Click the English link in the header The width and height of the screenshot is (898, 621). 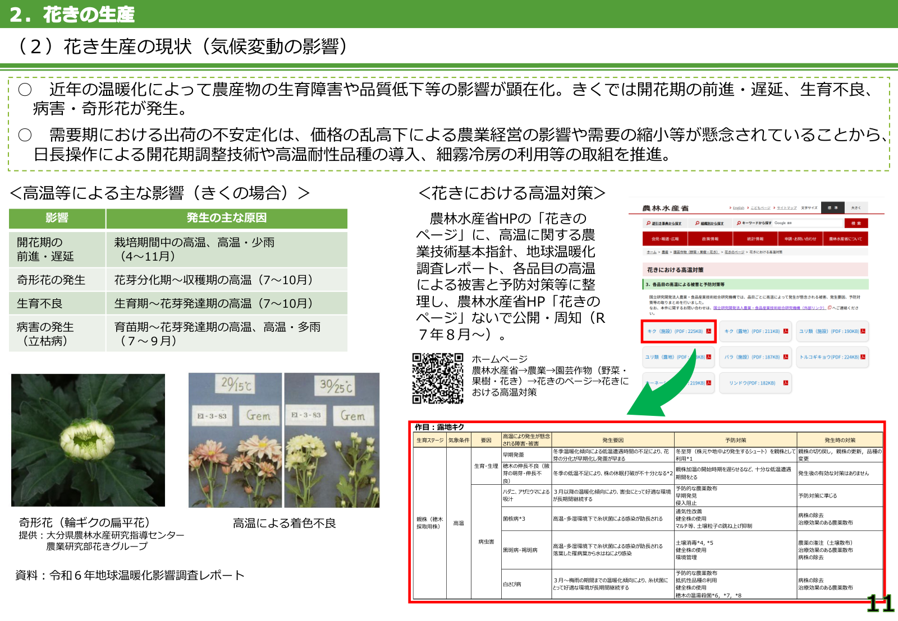(739, 208)
